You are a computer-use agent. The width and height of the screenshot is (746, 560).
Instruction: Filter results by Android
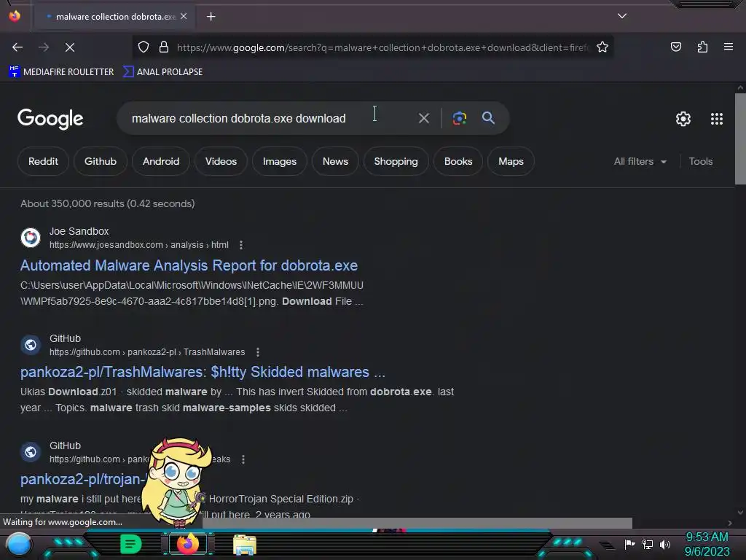pos(161,161)
